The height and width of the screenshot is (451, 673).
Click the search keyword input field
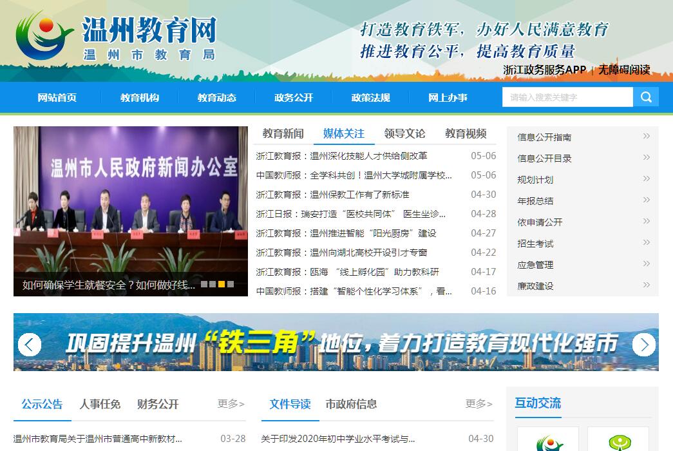(x=567, y=97)
